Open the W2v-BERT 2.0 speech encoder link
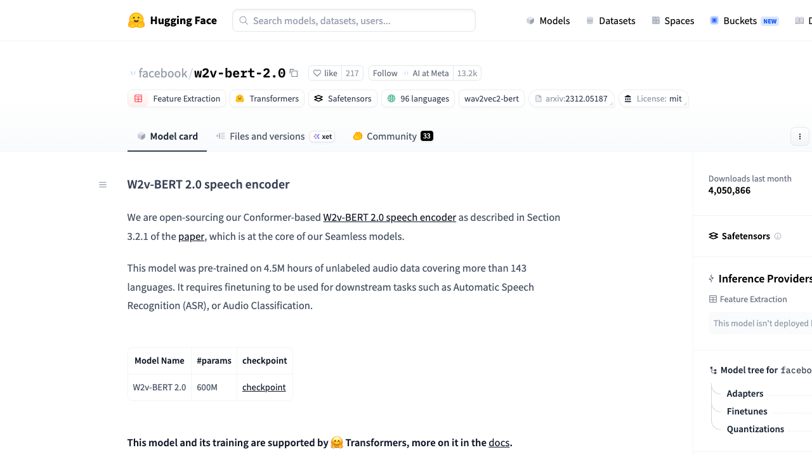The image size is (812, 457). point(390,217)
